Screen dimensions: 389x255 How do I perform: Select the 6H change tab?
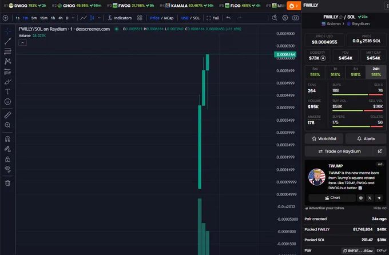pos(355,72)
